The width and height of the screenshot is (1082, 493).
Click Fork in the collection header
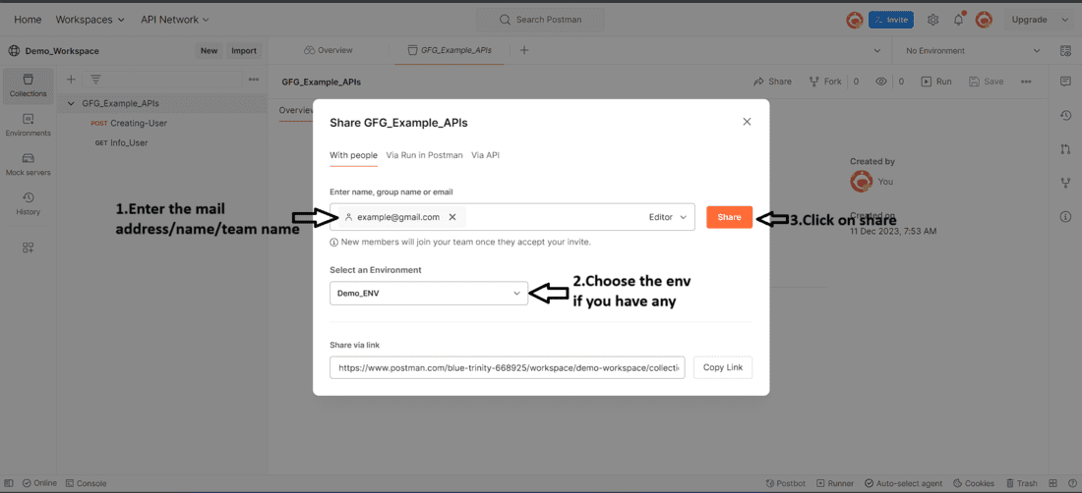point(824,82)
